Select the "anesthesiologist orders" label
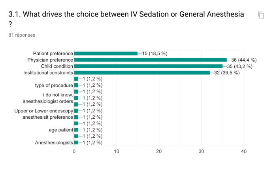275x172 pixels. click(x=48, y=101)
